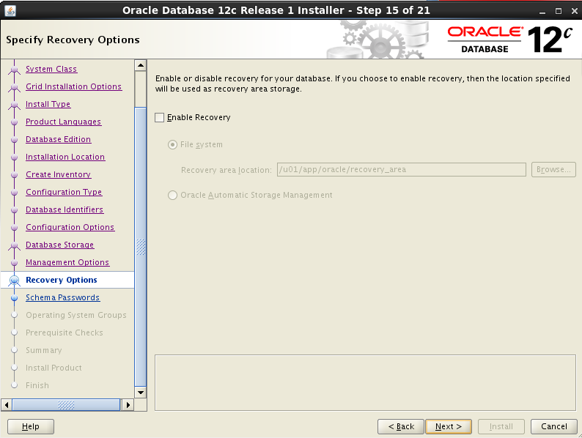Click the Database Identifiers step bullet icon

(x=14, y=210)
